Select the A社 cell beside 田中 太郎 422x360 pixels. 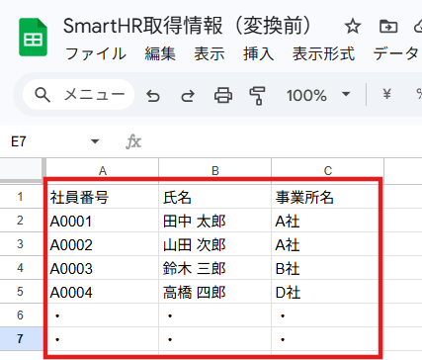click(328, 221)
